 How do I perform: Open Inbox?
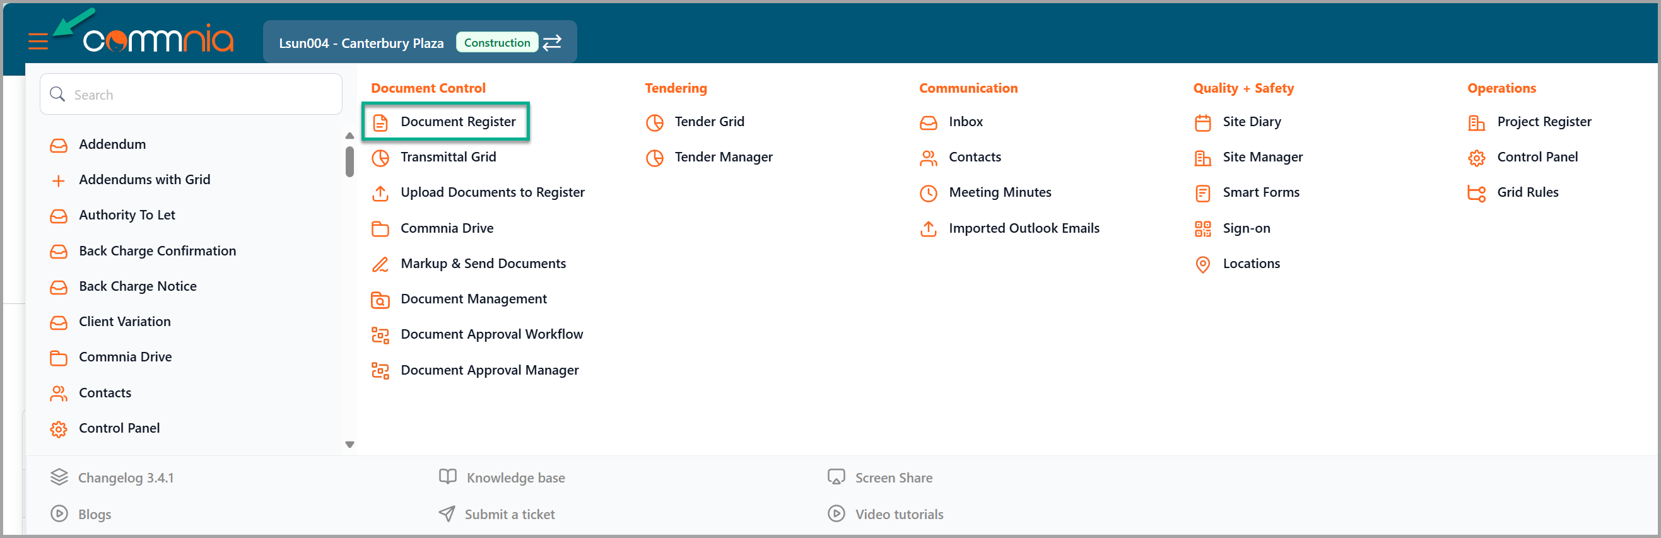click(965, 122)
